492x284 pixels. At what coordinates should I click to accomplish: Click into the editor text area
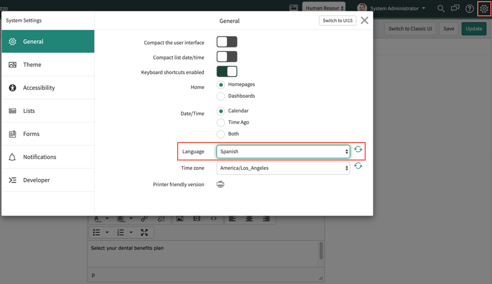coord(203,254)
